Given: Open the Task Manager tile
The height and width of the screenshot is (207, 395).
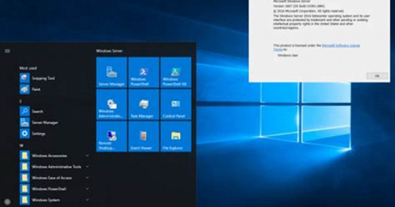Looking at the screenshot, I should click(x=144, y=104).
